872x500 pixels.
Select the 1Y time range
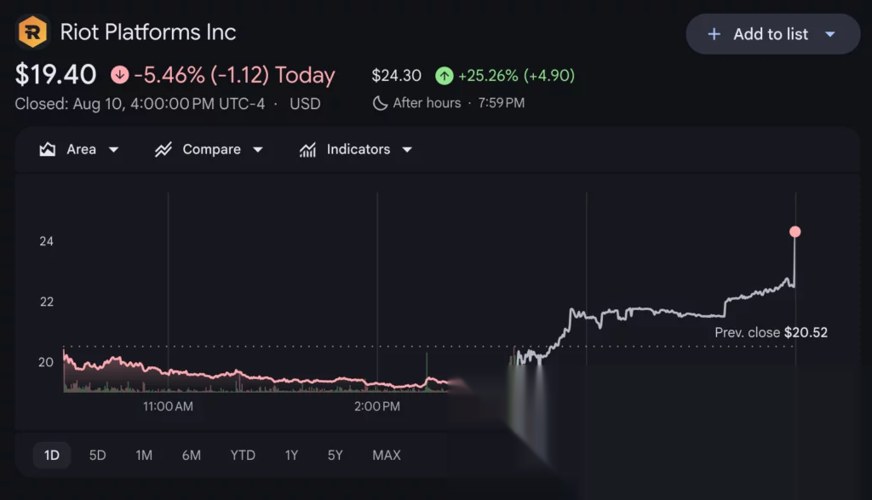[291, 455]
